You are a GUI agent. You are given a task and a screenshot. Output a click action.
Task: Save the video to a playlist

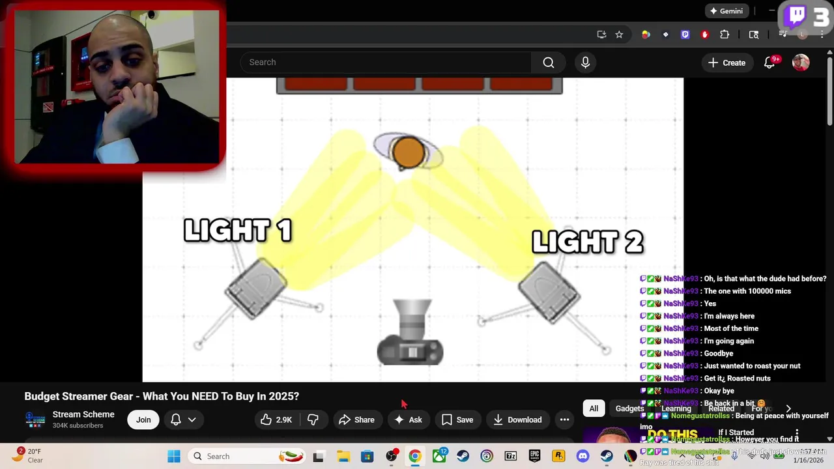tap(457, 420)
